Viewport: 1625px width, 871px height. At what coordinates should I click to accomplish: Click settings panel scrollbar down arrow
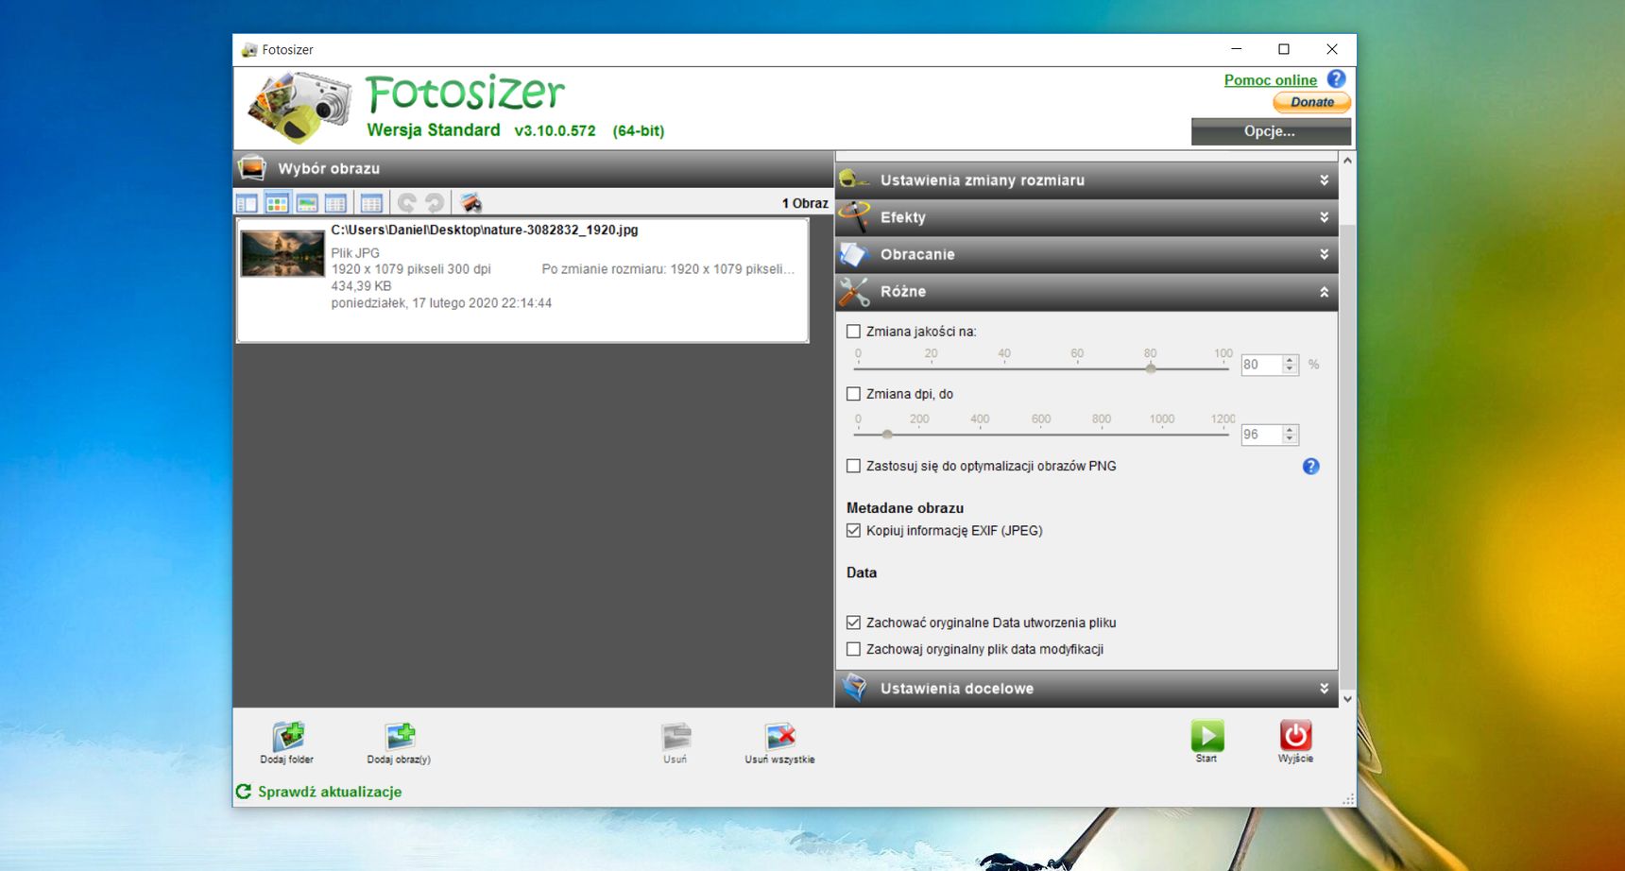pos(1347,699)
